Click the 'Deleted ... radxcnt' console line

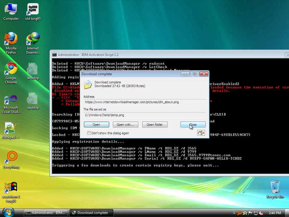click(x=108, y=64)
